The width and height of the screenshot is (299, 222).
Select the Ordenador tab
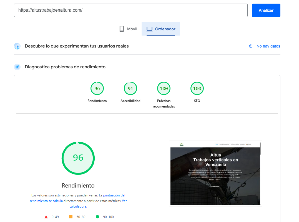[161, 29]
